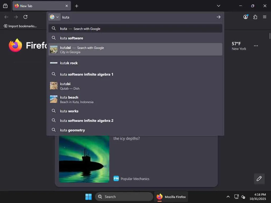Open the submarine aurora story image
271x203 pixels.
(84, 159)
